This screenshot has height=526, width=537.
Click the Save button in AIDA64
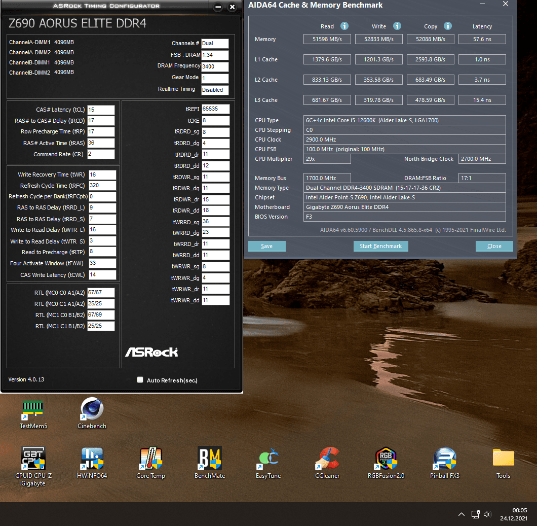267,246
